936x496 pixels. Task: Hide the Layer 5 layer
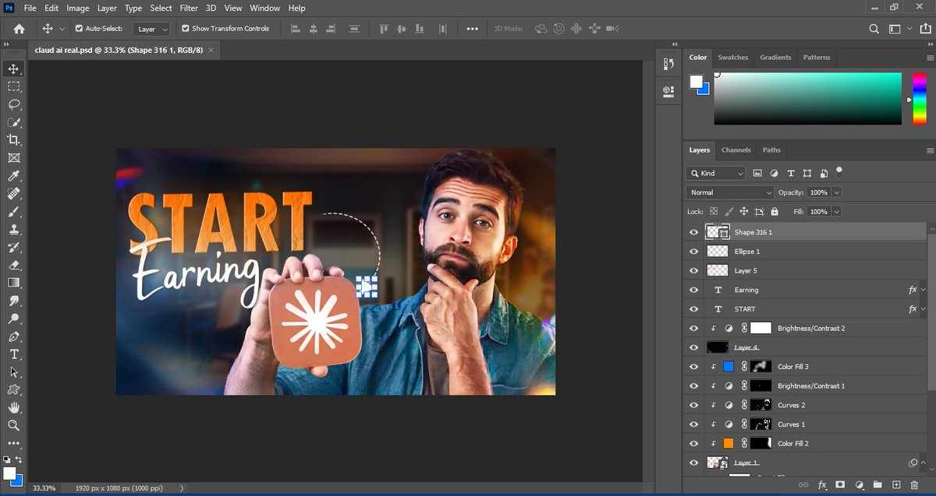click(x=694, y=270)
